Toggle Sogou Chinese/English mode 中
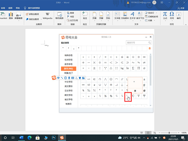Screen dimensions: 188x141 point(58,78)
